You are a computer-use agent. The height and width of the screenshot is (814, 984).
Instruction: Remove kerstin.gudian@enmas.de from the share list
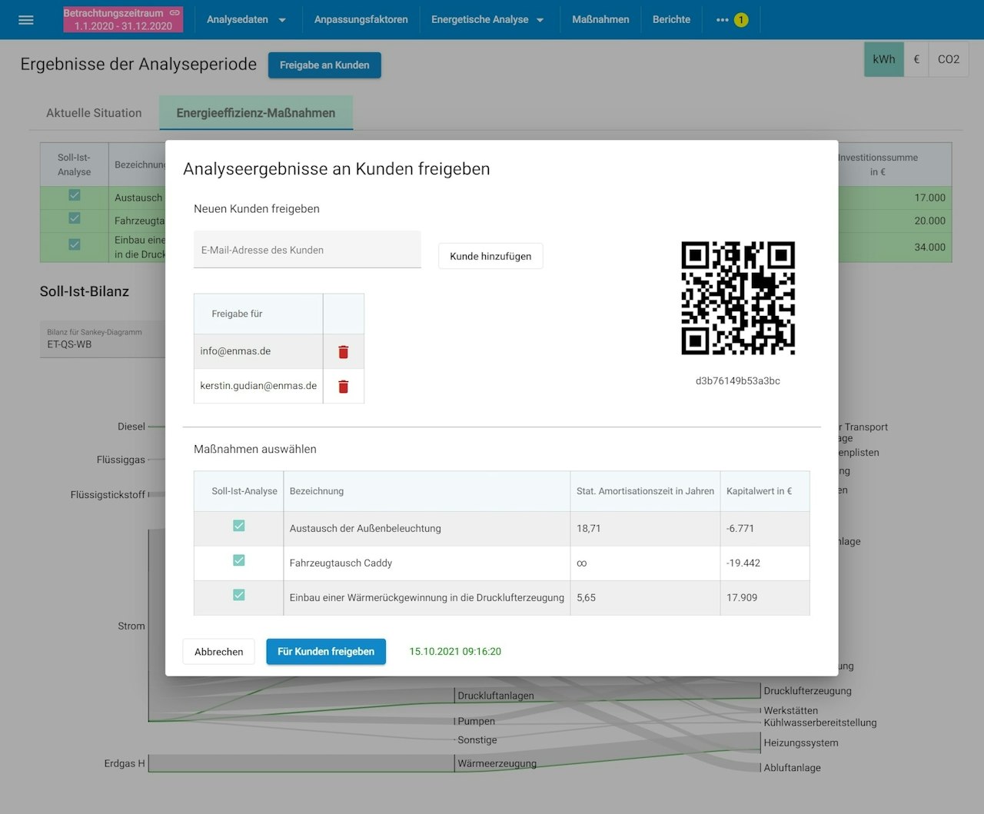tap(344, 387)
